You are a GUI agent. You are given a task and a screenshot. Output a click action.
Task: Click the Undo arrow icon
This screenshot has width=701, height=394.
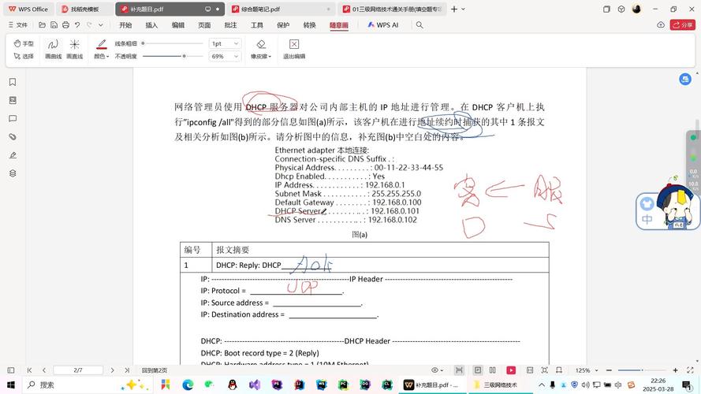click(77, 25)
